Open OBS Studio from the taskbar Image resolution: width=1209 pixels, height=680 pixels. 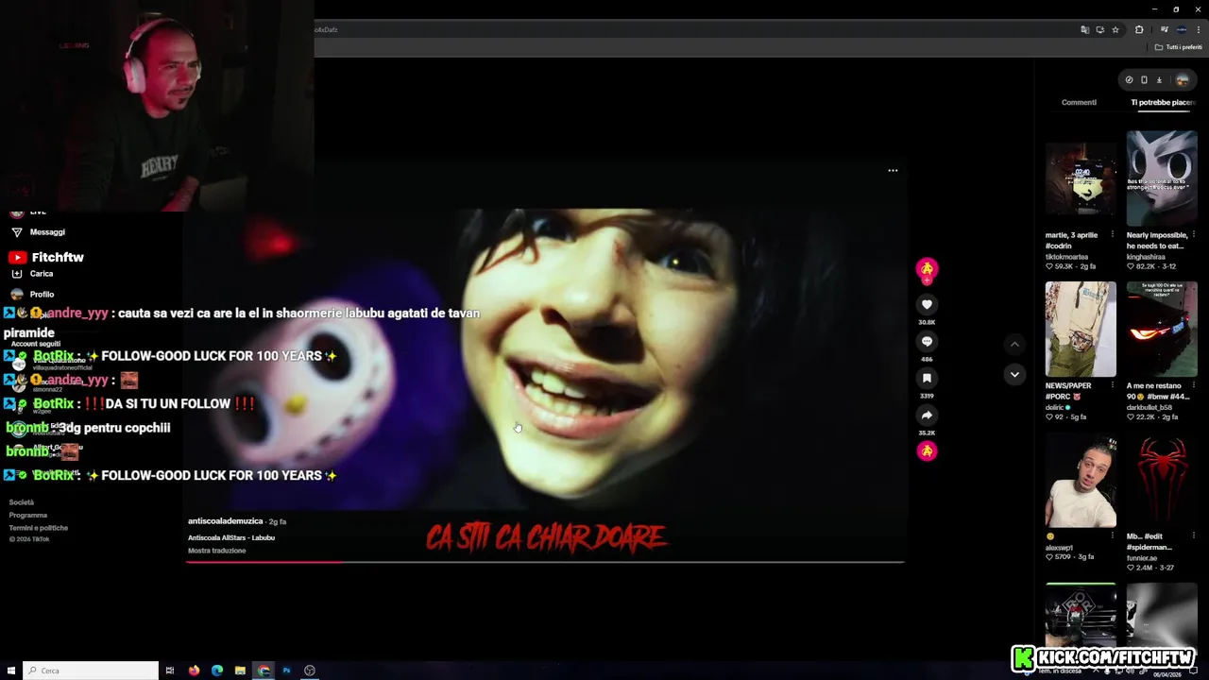coord(309,671)
